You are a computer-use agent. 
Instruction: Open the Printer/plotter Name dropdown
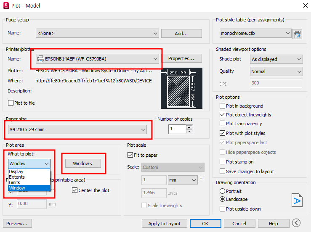click(97, 59)
